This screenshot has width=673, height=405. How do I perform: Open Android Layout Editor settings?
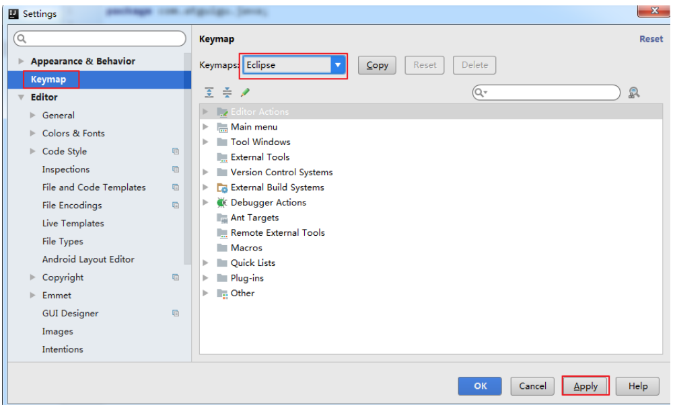click(88, 259)
